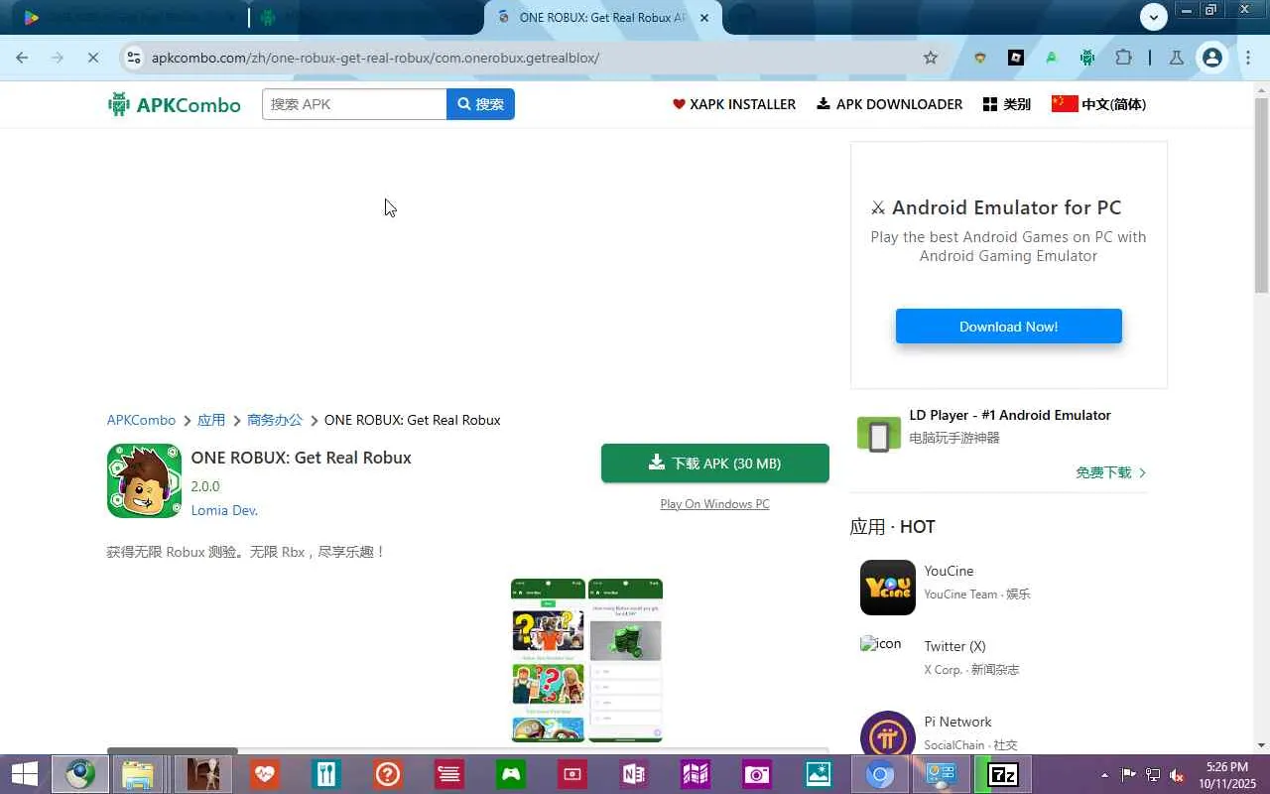This screenshot has height=794, width=1270.
Task: Click the address bar URL
Action: 375,58
